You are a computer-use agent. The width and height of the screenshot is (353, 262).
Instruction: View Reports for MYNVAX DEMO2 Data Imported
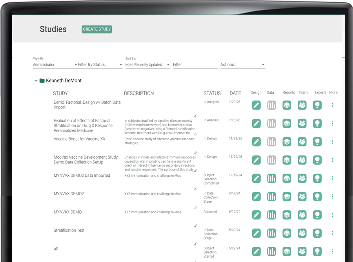point(287,178)
